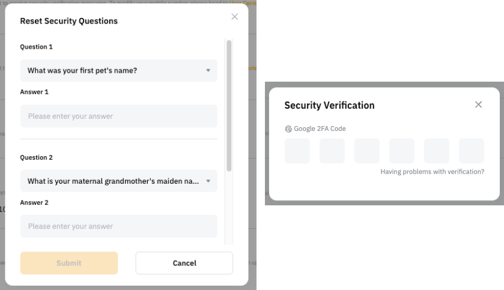This screenshot has width=504, height=290.
Task: Select the fourth 2FA code digit box
Action: pos(402,151)
